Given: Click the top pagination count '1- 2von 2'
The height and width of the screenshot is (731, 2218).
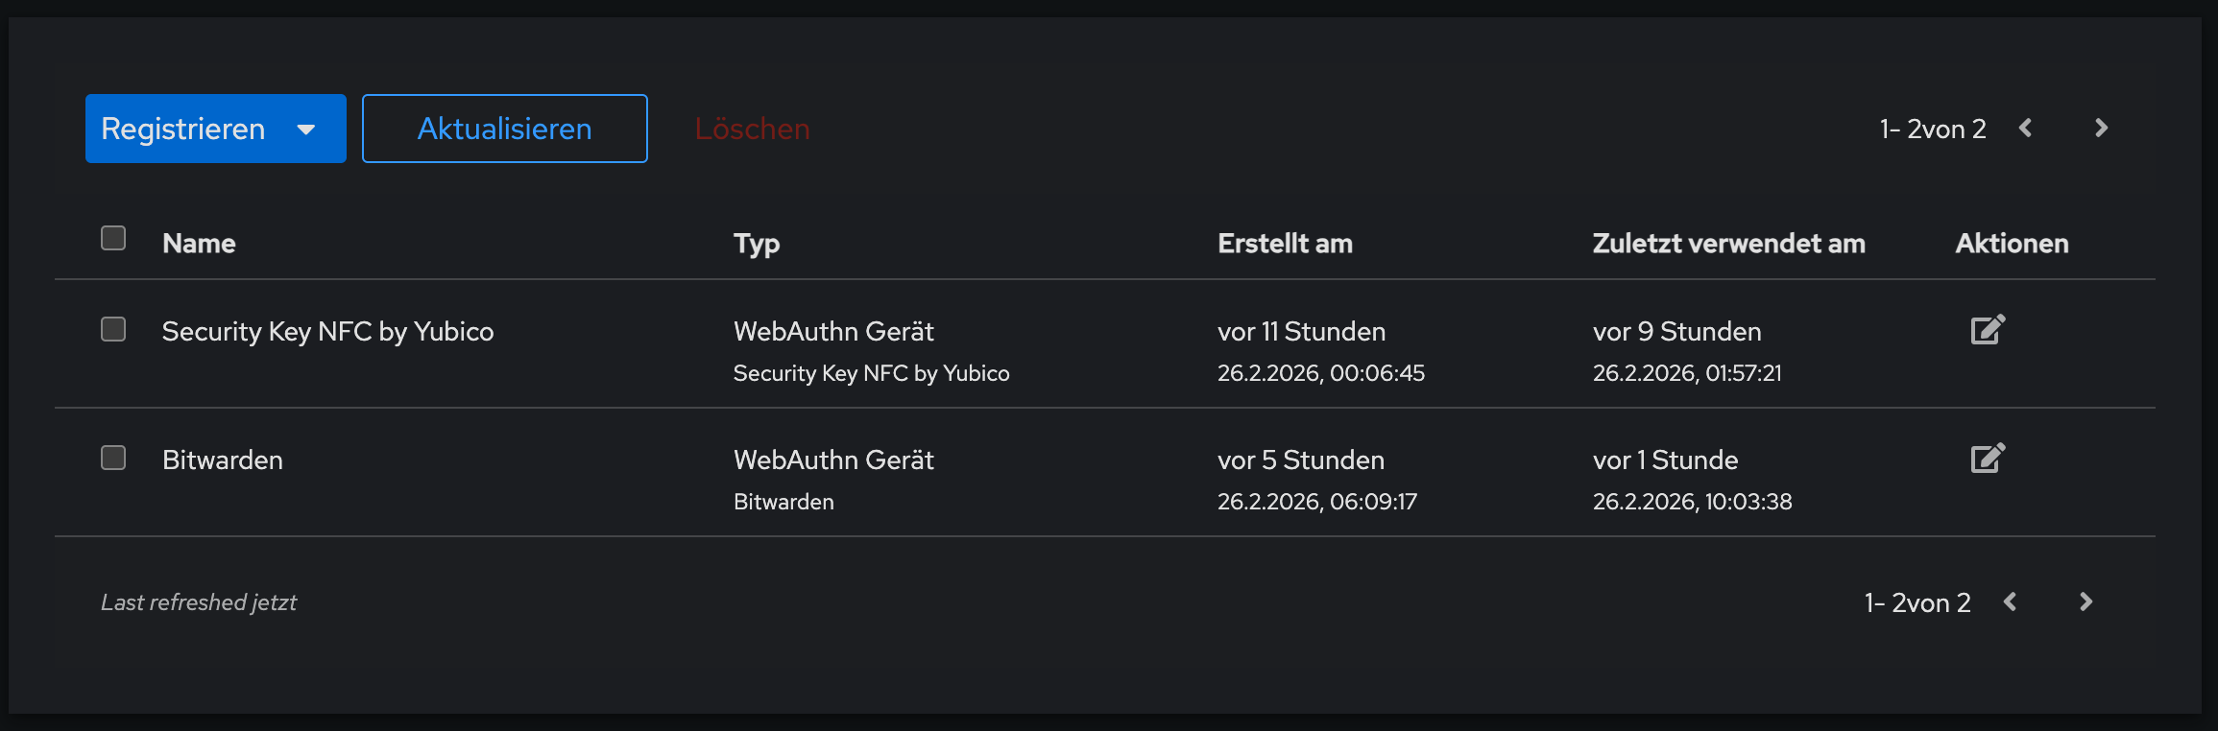Looking at the screenshot, I should [1932, 129].
